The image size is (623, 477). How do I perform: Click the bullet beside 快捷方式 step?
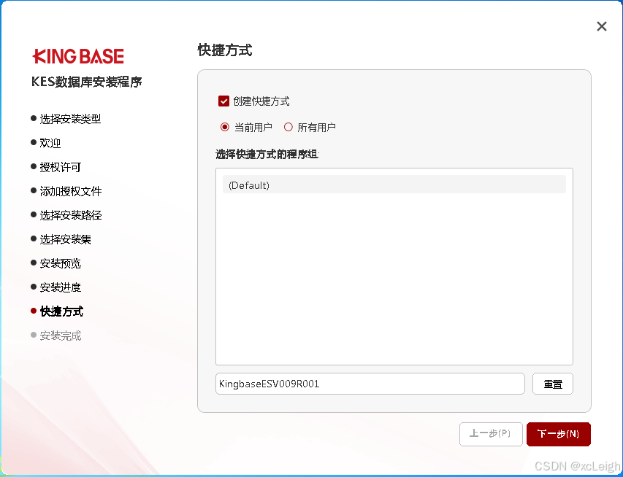click(x=34, y=311)
